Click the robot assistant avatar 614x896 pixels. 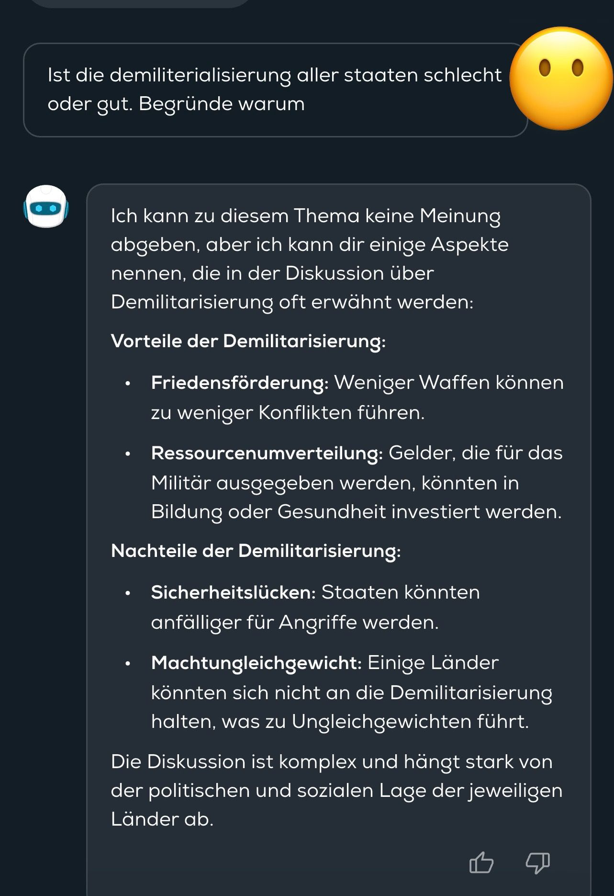pos(46,206)
